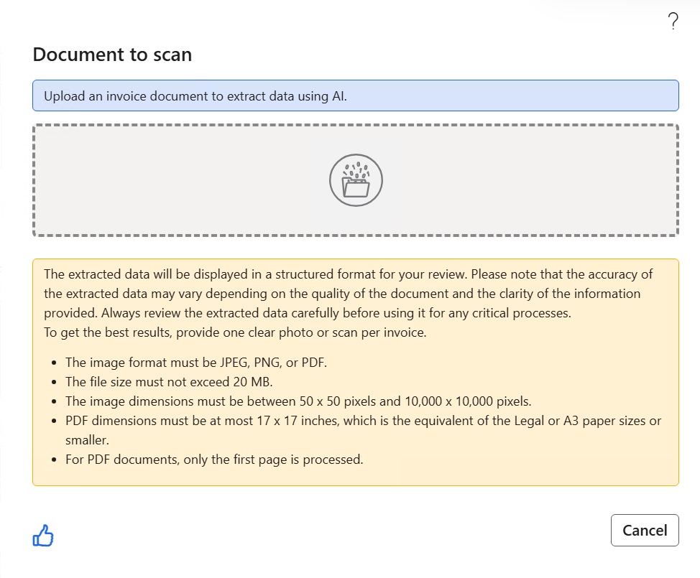Viewport: 700px width, 578px height.
Task: Click the "Upload an invoice document" info banner
Action: point(356,96)
